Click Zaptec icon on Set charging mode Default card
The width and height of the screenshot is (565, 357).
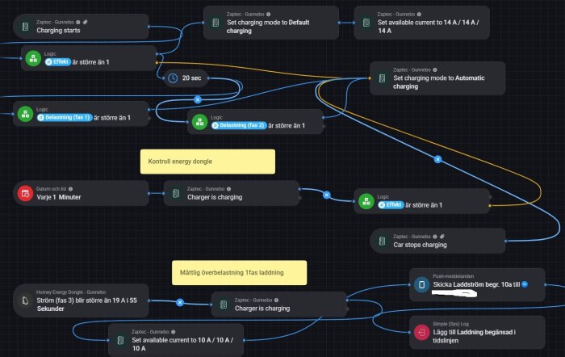click(x=216, y=23)
